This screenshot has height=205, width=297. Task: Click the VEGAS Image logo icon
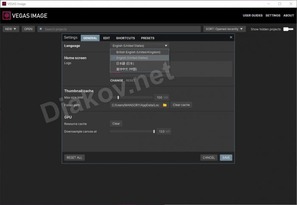[x=6, y=16]
